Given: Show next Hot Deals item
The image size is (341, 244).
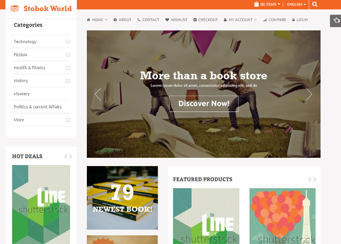Looking at the screenshot, I should pyautogui.click(x=70, y=156).
